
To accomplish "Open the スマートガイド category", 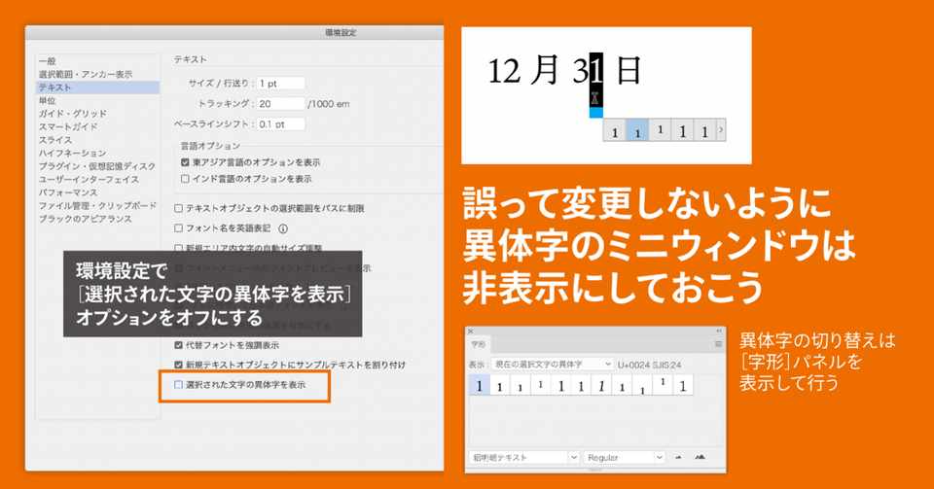I will pyautogui.click(x=68, y=126).
